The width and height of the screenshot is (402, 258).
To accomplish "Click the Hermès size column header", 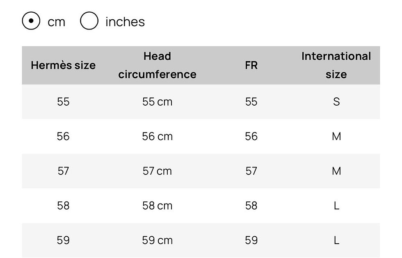I will click(63, 65).
